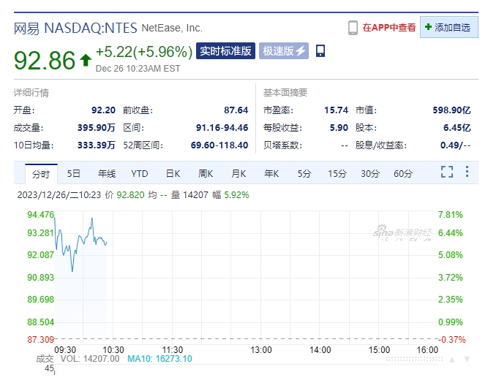Select the 实时标准版 button
Viewport: 499px width, 391px height.
[x=225, y=51]
